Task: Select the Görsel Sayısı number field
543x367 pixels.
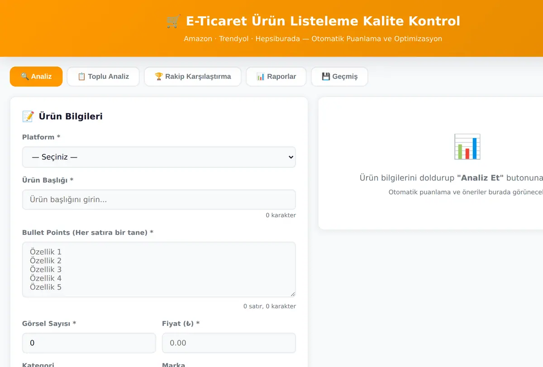Action: tap(89, 343)
